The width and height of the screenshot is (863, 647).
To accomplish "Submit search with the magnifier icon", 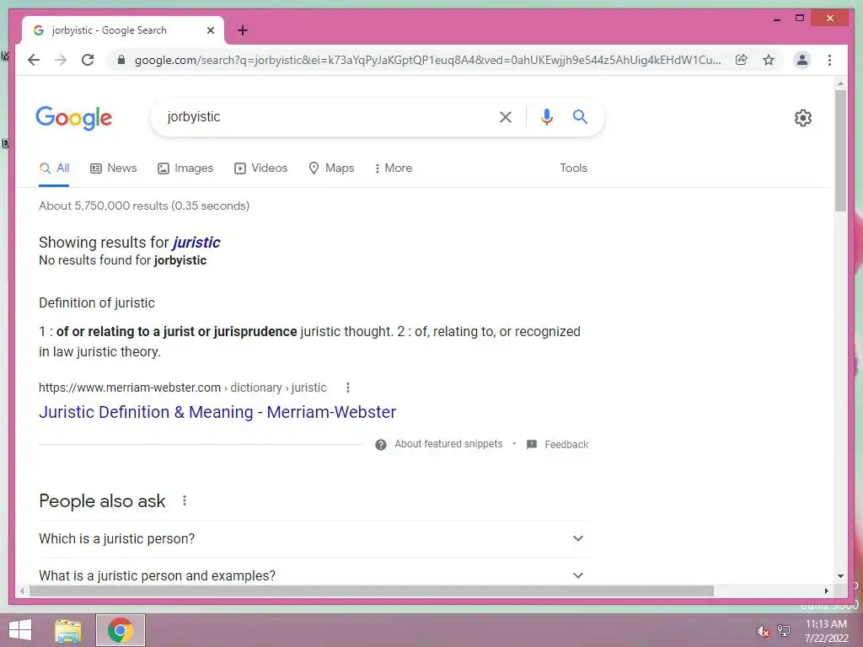I will [580, 116].
